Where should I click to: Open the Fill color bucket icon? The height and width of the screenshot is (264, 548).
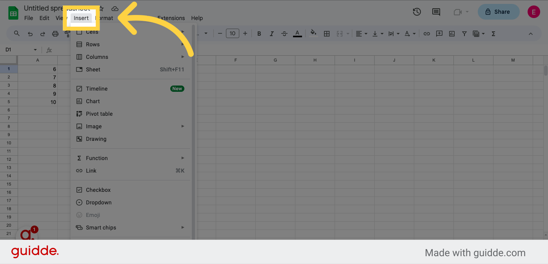point(313,33)
